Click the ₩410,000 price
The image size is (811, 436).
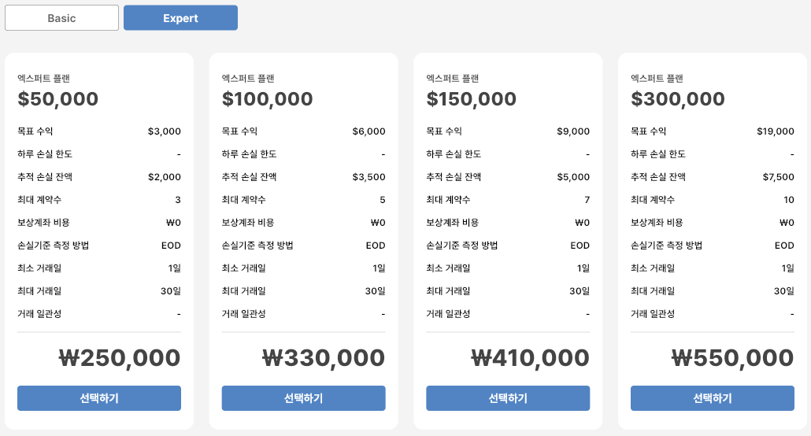click(x=528, y=358)
